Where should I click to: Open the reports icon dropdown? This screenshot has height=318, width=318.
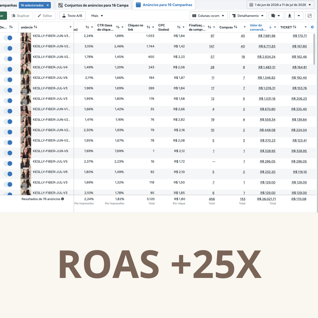(x=276, y=16)
